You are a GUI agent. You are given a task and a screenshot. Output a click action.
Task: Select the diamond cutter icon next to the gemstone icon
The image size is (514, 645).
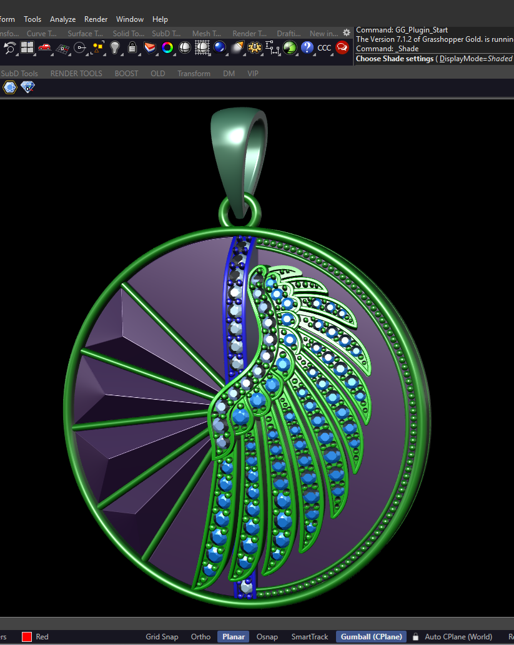coord(27,87)
